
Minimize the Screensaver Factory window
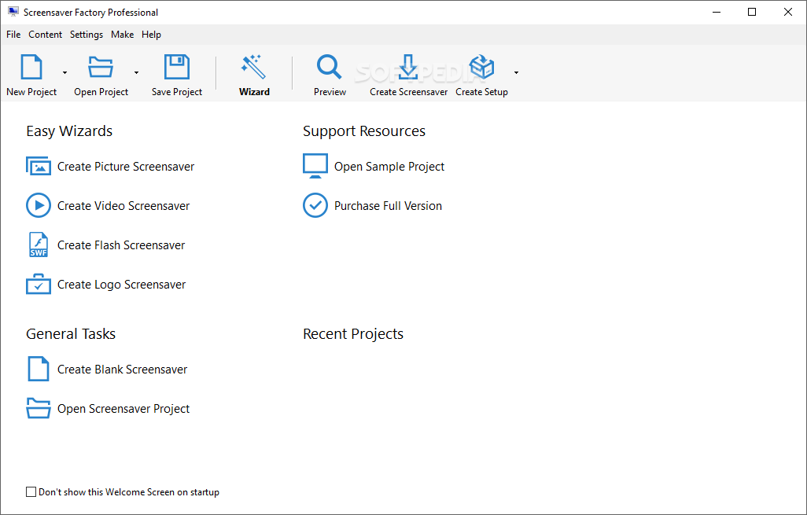point(717,12)
